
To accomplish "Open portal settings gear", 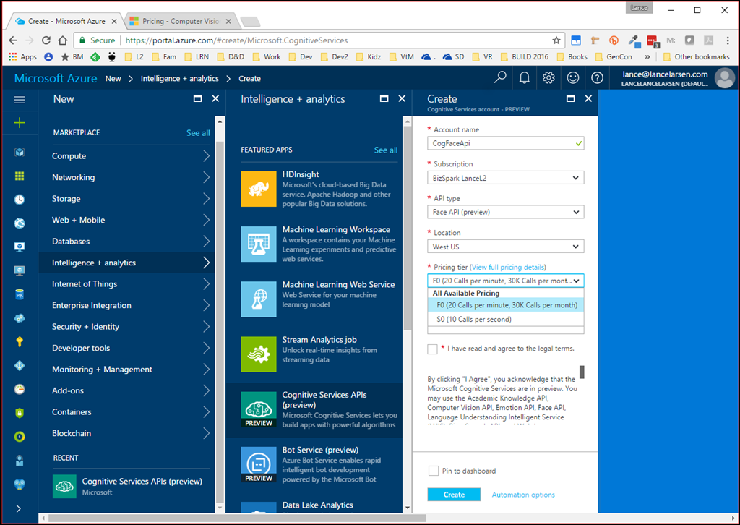I will point(548,78).
